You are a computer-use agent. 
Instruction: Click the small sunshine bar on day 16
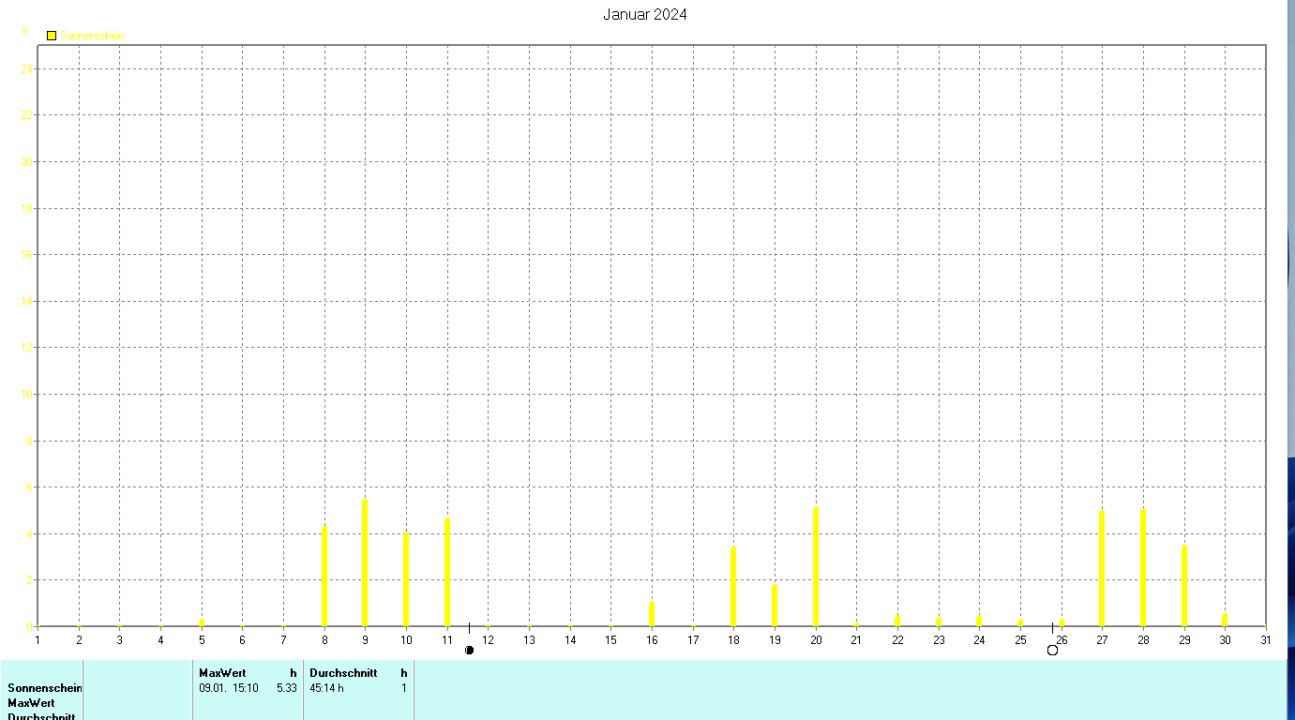[x=652, y=614]
